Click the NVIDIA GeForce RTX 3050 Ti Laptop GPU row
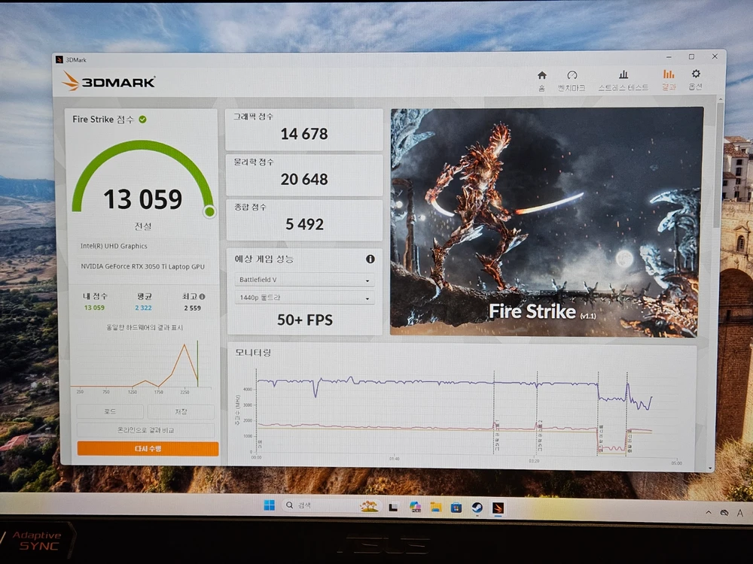This screenshot has width=753, height=564. pos(142,266)
